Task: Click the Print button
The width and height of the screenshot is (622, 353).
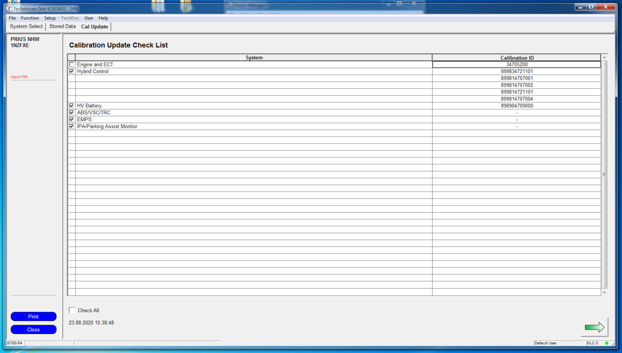Action: (x=33, y=316)
